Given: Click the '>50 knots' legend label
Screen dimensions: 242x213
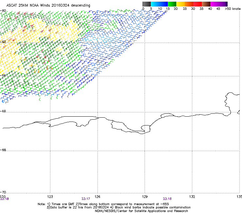Looking at the screenshot, I should [x=233, y=9].
